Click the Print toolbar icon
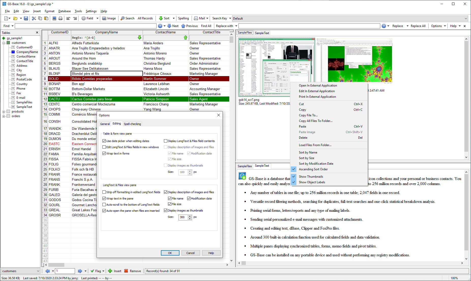The image size is (471, 281). [60, 18]
